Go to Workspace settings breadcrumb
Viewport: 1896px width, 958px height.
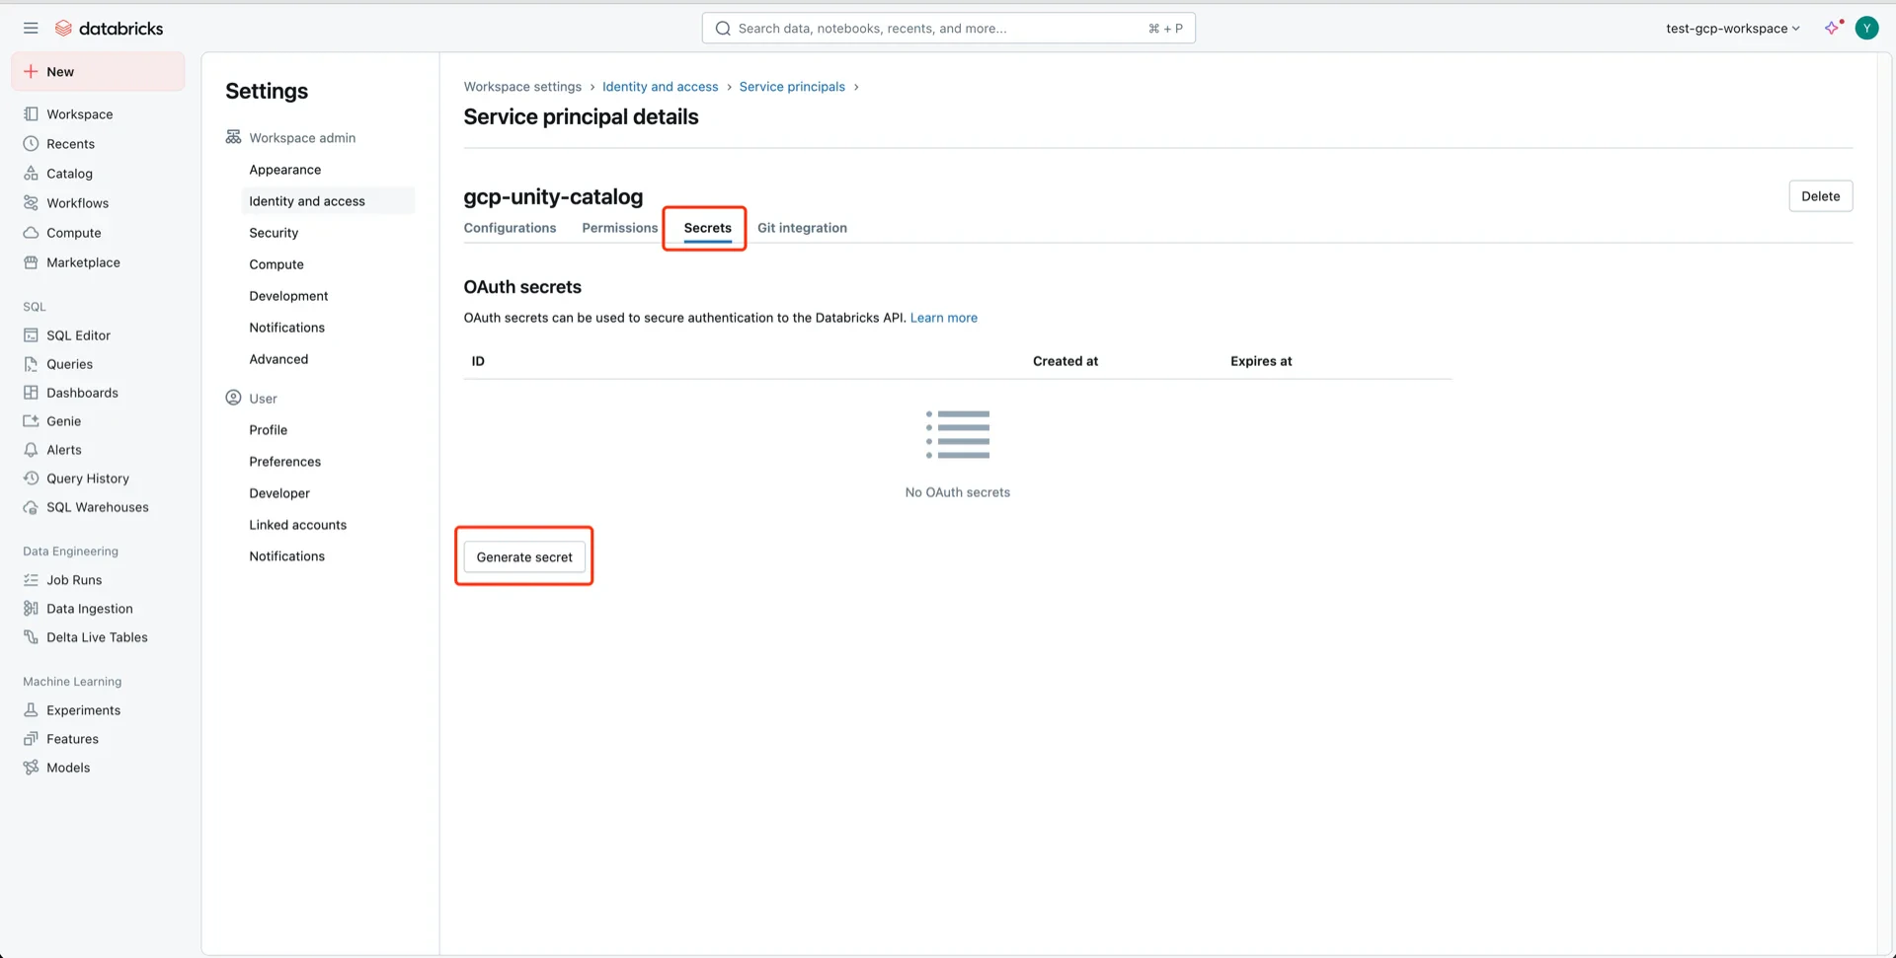(522, 87)
